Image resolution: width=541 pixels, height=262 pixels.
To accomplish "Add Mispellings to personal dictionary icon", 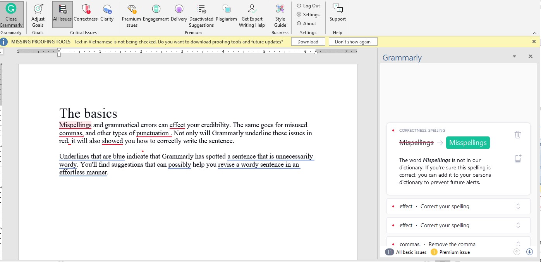I will coord(518,159).
